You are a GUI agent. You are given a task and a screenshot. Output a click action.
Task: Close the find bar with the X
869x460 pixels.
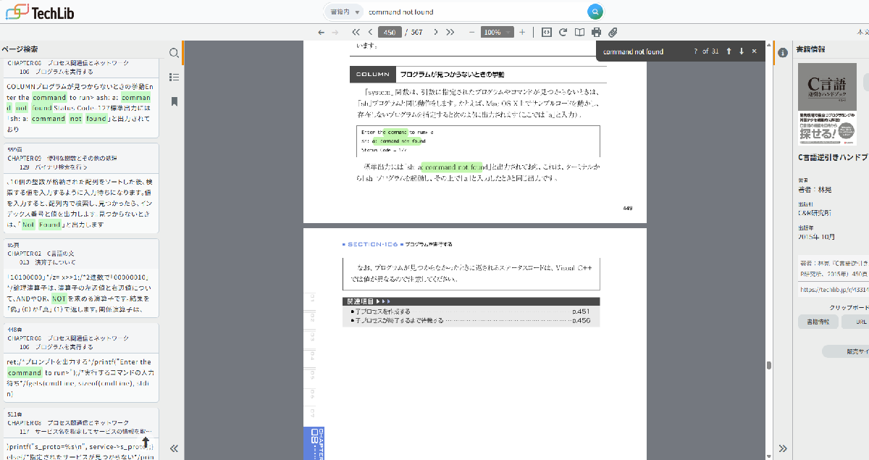(x=754, y=51)
